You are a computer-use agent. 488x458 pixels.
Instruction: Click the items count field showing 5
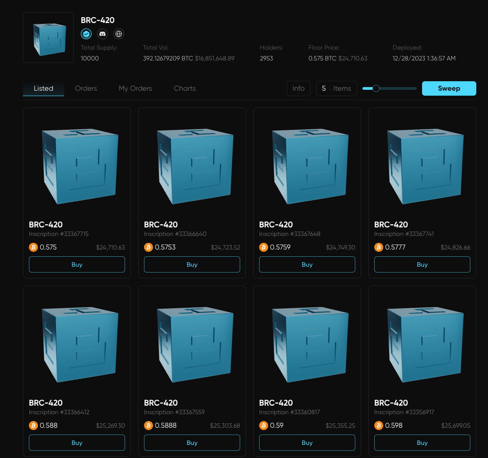(324, 88)
